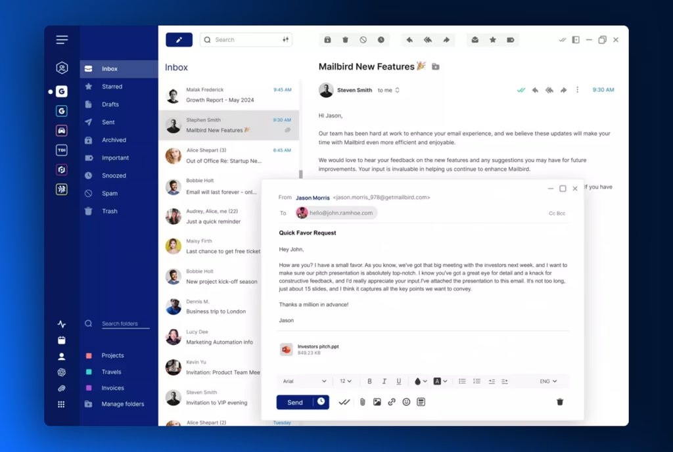This screenshot has width=673, height=452.
Task: Insert a link in the compose toolbar
Action: point(392,402)
